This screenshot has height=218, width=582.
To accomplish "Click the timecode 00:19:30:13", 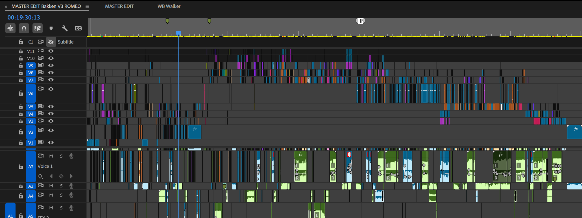I will point(24,18).
